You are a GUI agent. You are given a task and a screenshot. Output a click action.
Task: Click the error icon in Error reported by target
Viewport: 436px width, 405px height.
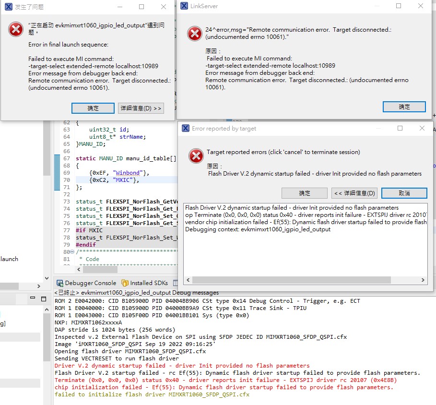[196, 156]
